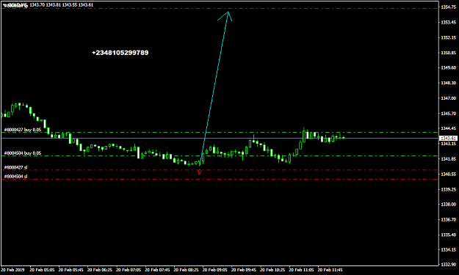Click the 20 Feb 09:45 time label
The image size is (459, 275).
coord(244,270)
